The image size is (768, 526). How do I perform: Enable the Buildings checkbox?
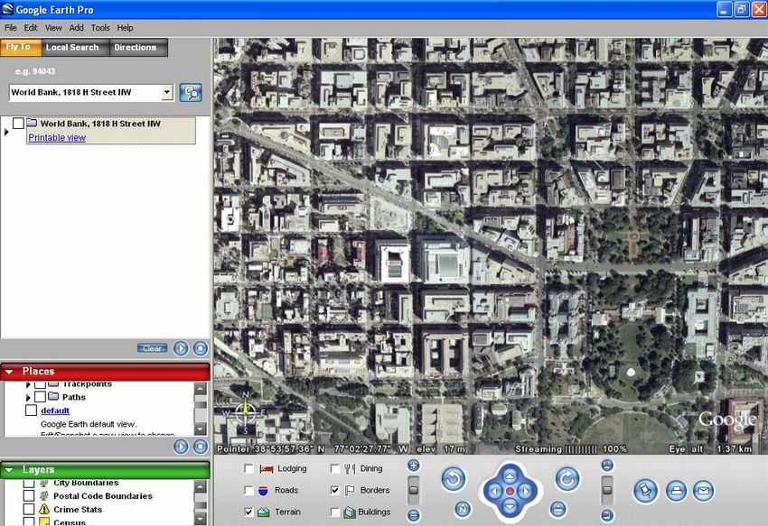tap(335, 512)
